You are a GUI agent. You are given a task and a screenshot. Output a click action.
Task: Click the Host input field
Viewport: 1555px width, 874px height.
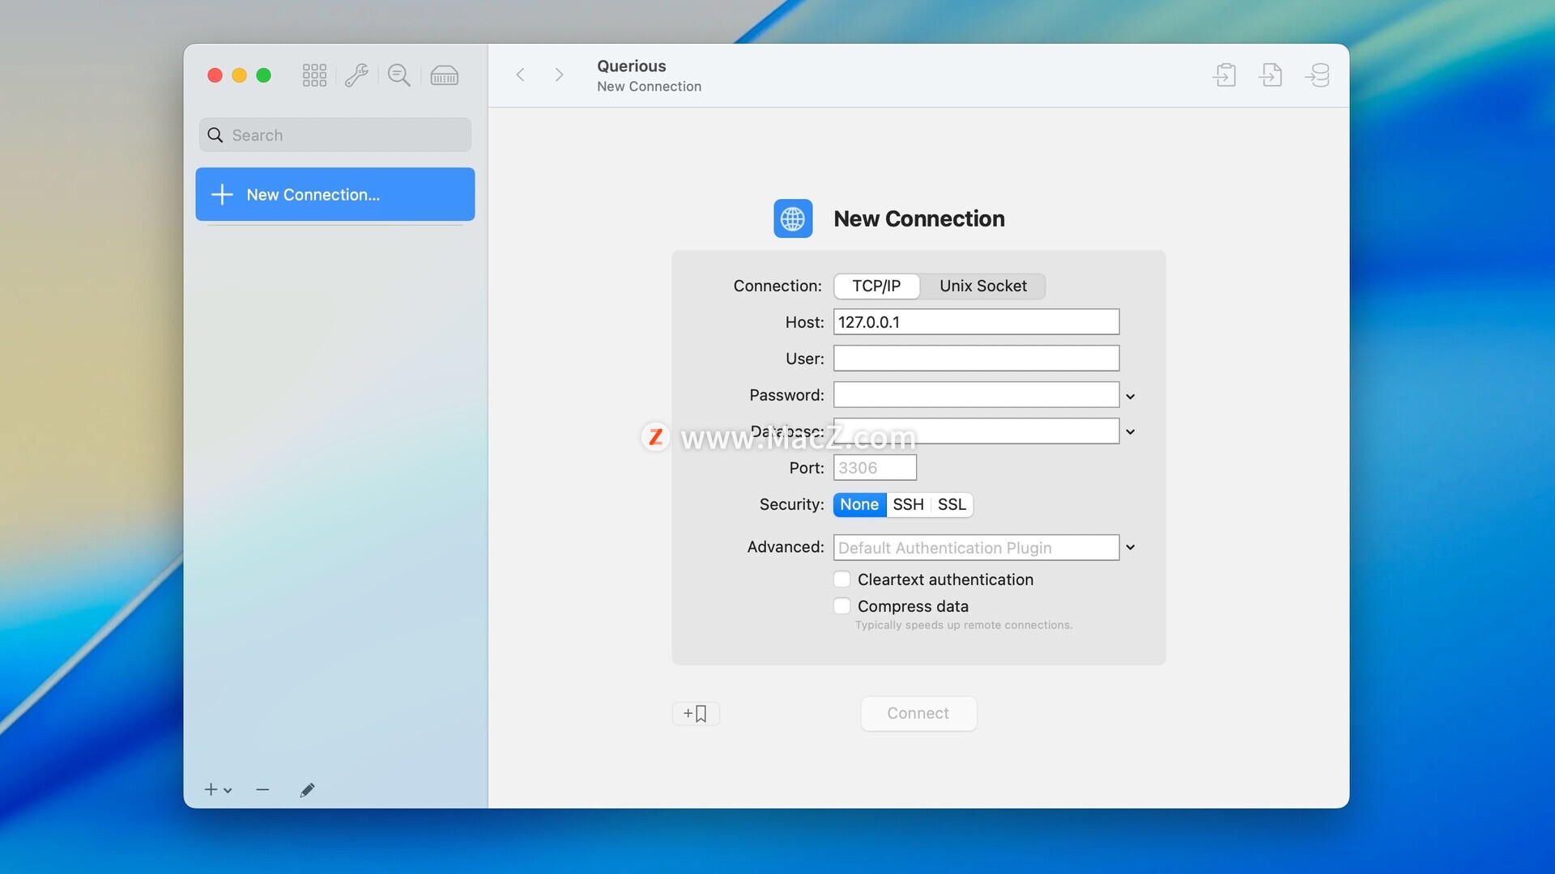tap(976, 322)
